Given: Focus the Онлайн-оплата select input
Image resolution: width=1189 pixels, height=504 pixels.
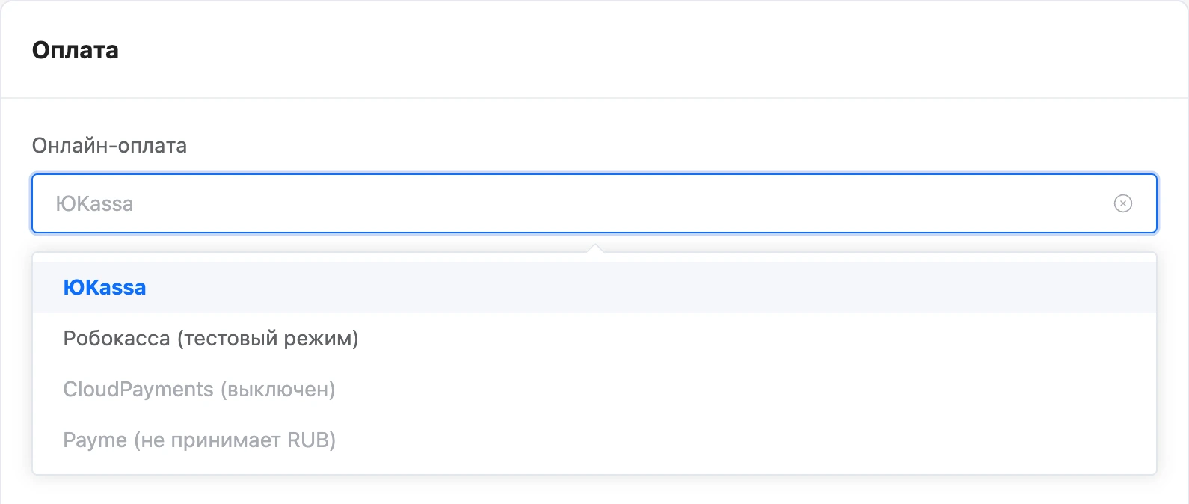Looking at the screenshot, I should (x=594, y=203).
